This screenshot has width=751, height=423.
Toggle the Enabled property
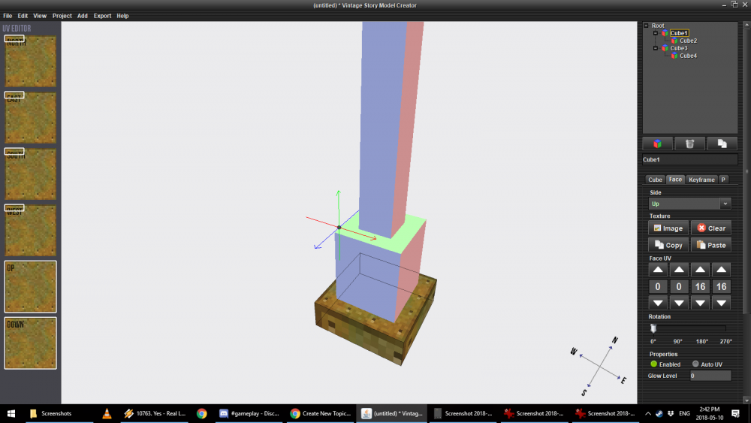654,364
